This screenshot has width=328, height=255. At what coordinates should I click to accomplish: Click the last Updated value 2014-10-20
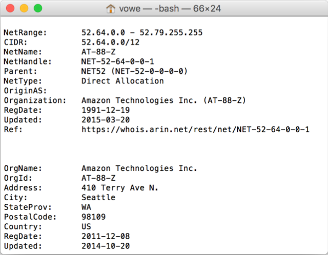click(105, 246)
